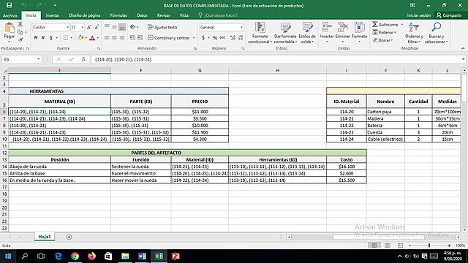468x263 pixels.
Task: Decrease font size with the small A icon
Action: point(97,28)
